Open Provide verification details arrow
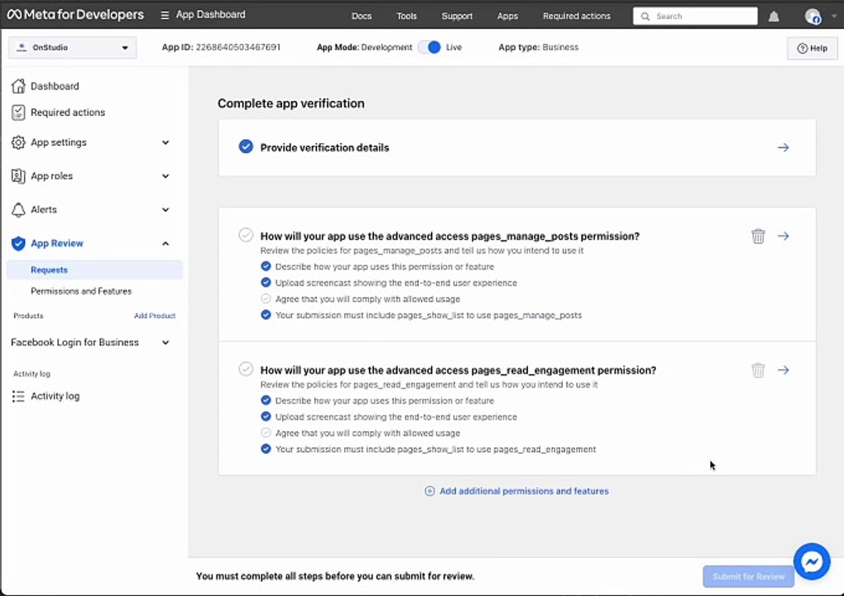This screenshot has height=596, width=844. point(783,147)
